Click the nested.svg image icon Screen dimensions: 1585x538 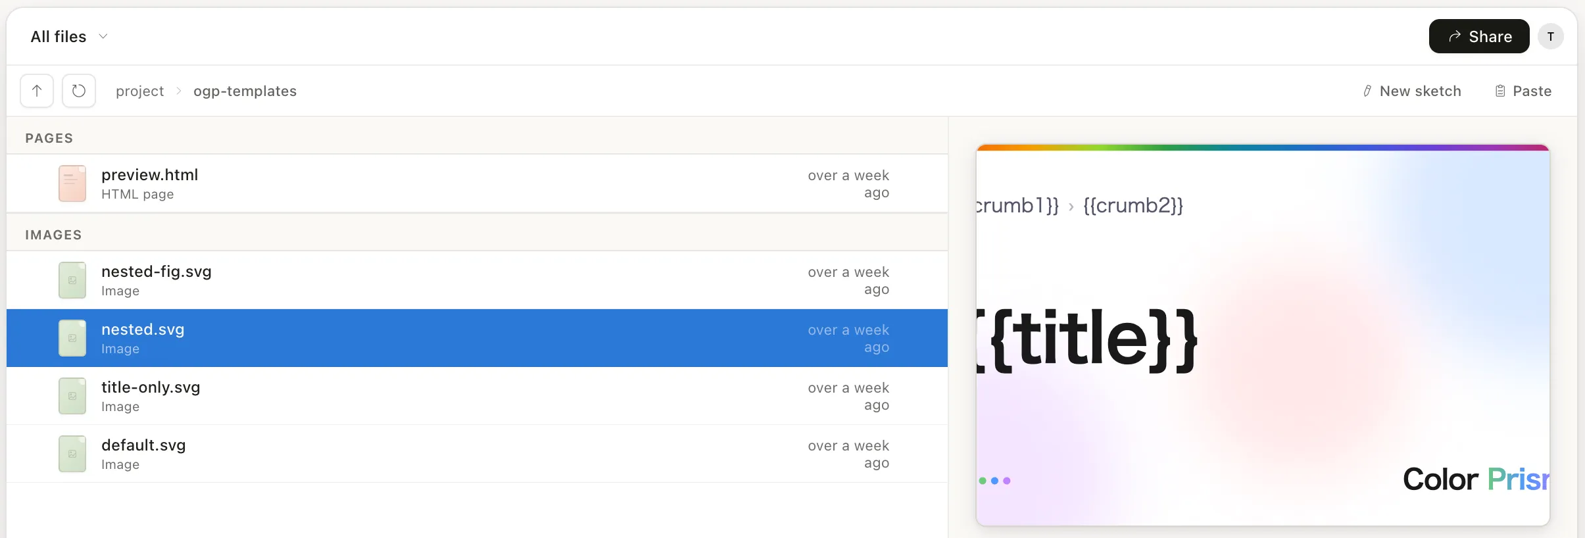(x=72, y=338)
